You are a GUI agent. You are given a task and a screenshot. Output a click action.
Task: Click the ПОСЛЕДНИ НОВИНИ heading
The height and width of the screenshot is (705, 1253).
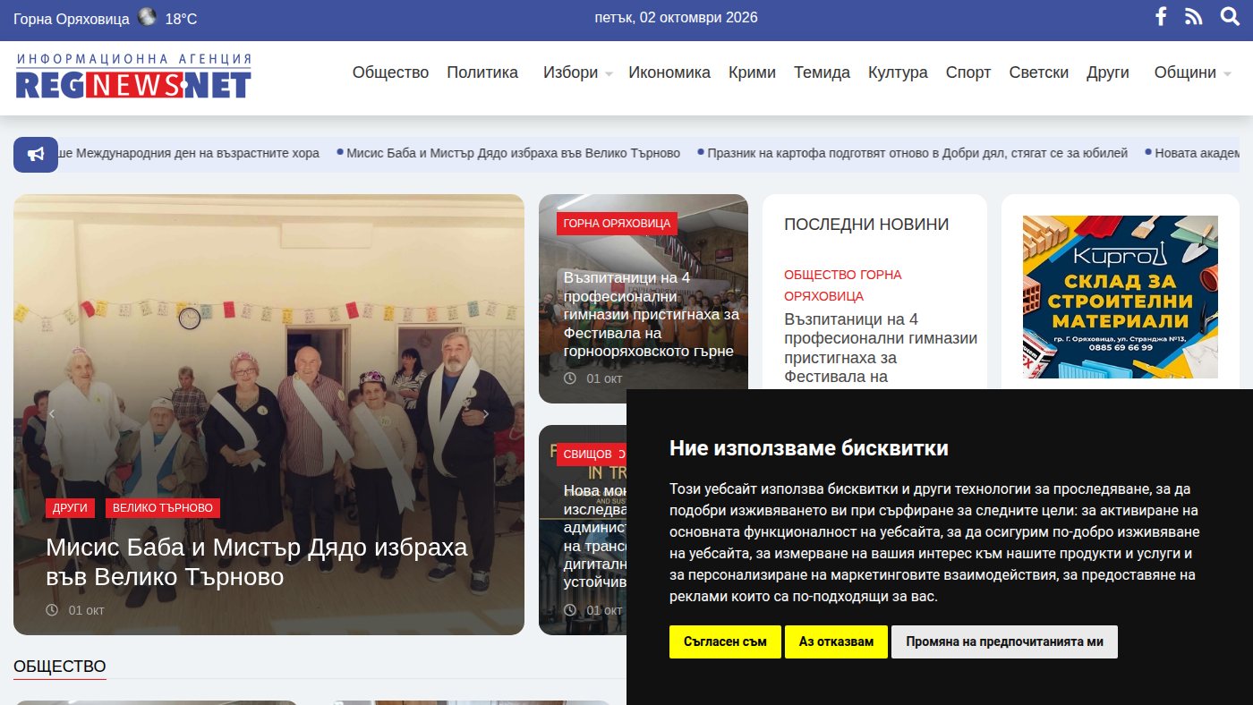click(x=866, y=225)
